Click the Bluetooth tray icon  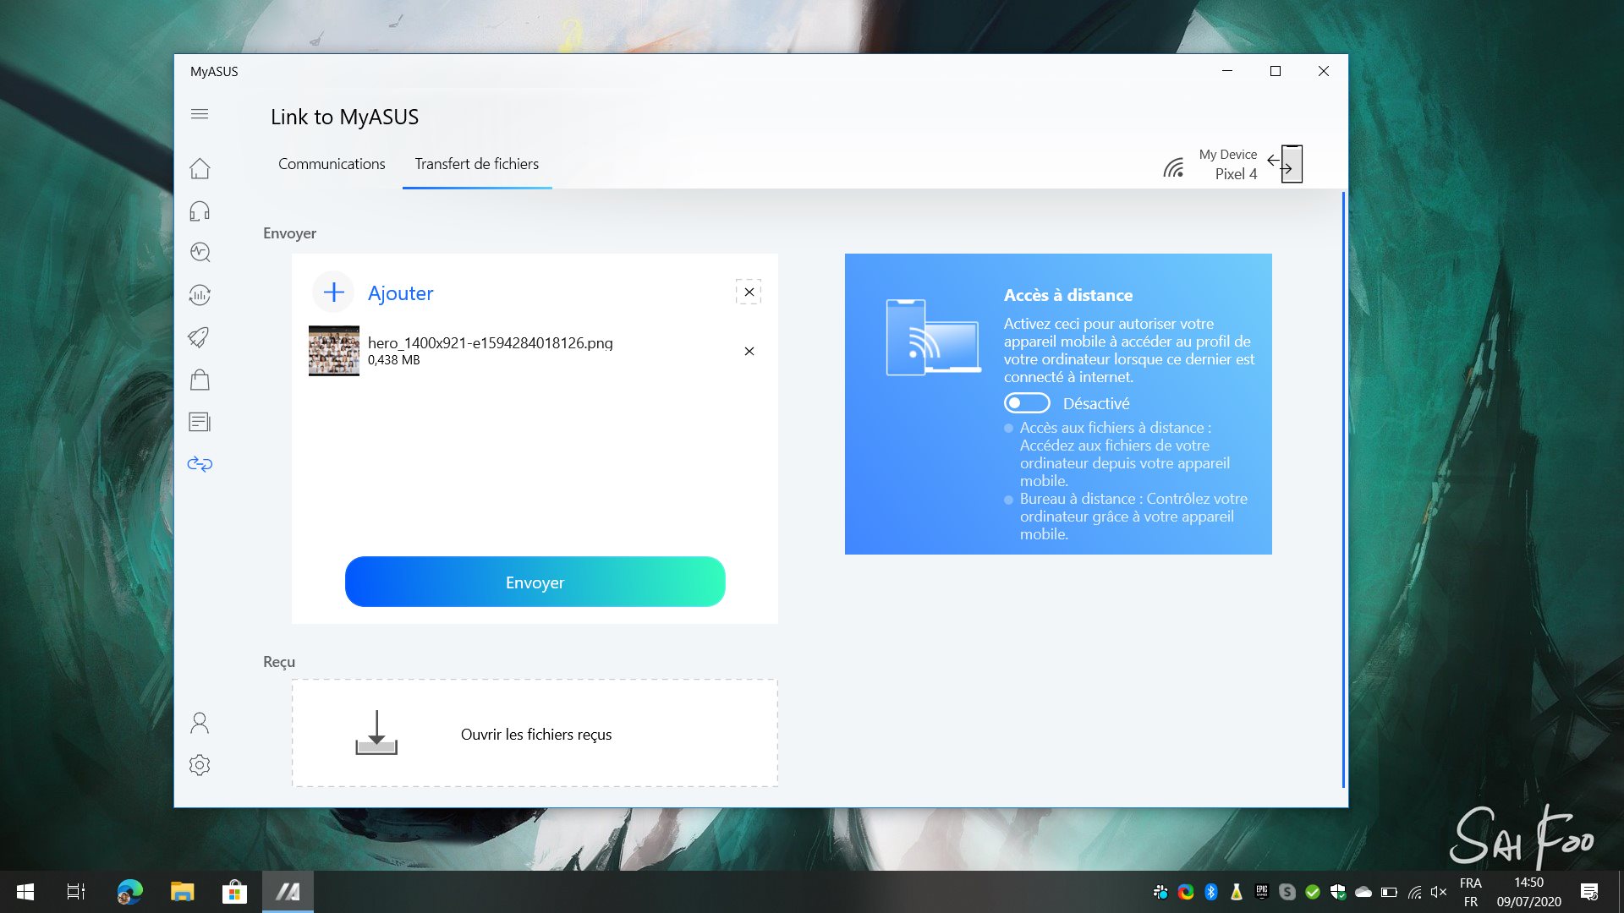click(1211, 892)
